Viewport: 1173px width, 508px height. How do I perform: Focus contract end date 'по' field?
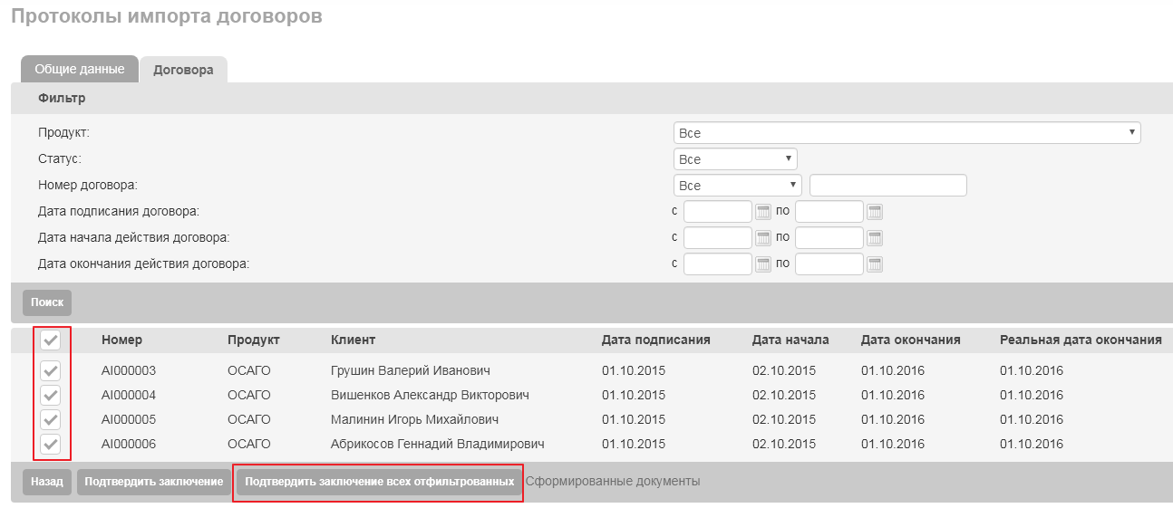(x=829, y=264)
